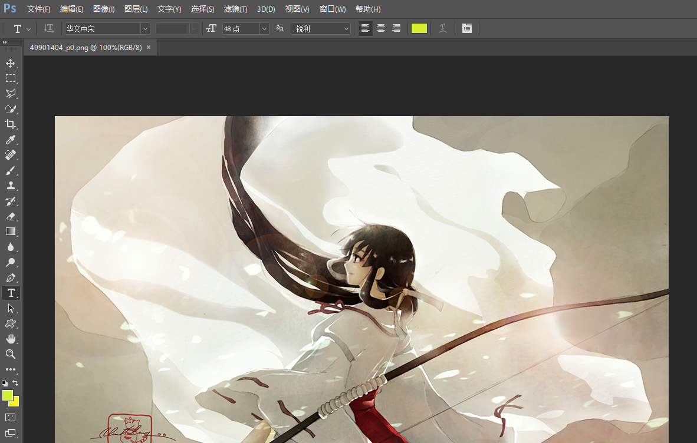Open the 3D(D) menu
This screenshot has height=443, width=697.
(266, 9)
